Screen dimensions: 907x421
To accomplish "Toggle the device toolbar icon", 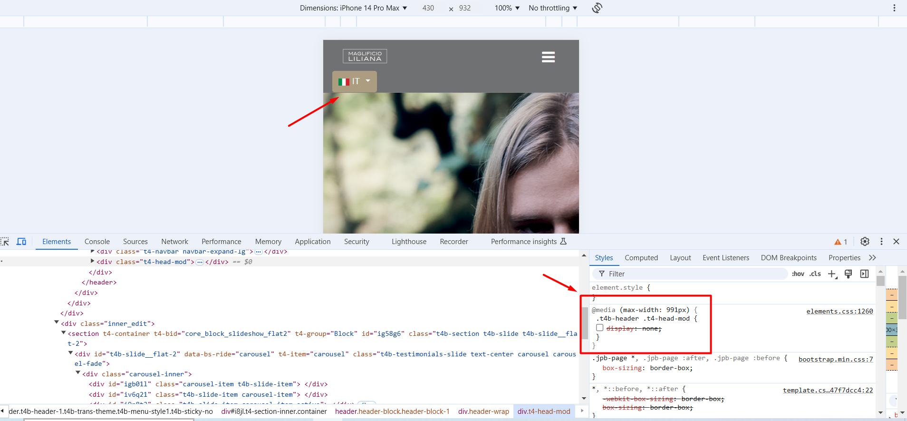I will click(21, 242).
